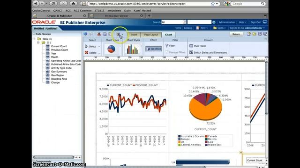Open a layout with the folder icon
300x168 pixels.
[x=254, y=34]
